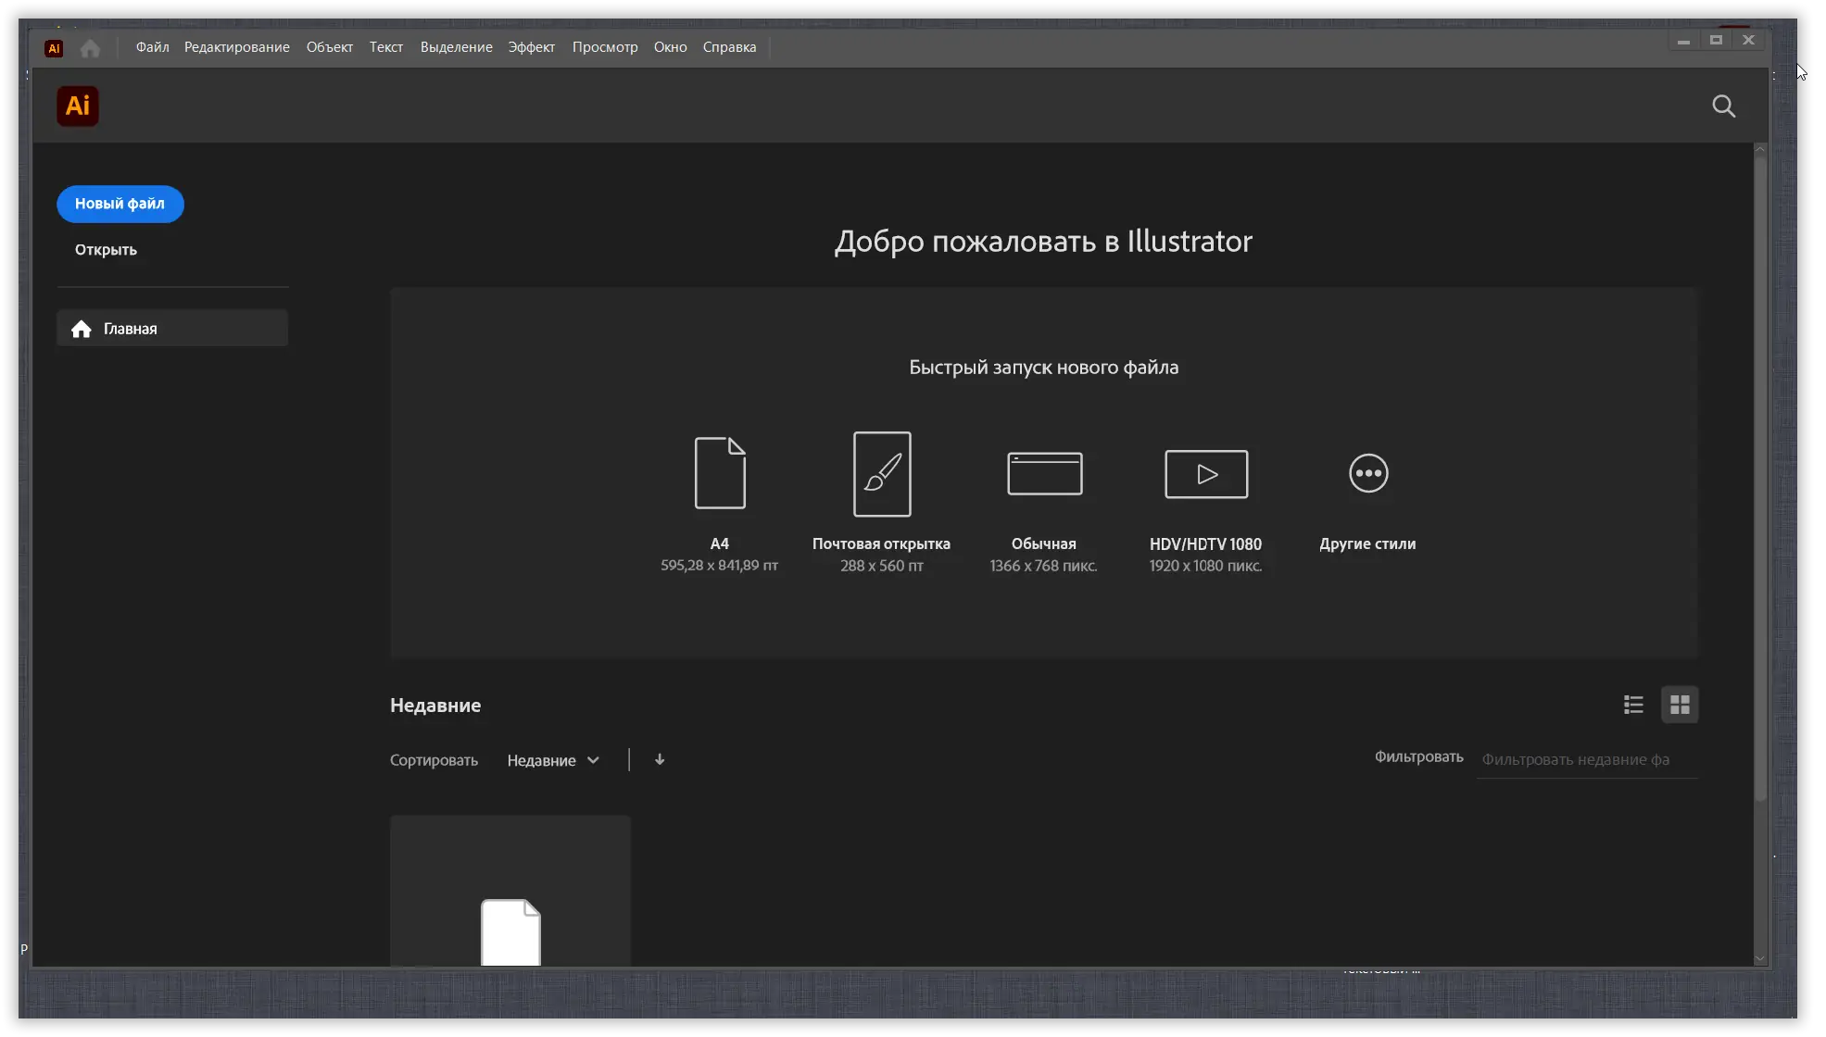1826x1037 pixels.
Task: Open the Недавние sort dropdown
Action: [553, 759]
